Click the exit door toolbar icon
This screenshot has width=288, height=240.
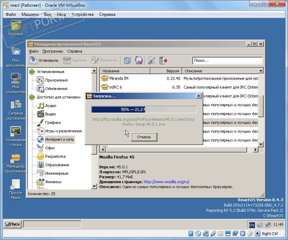click(x=163, y=60)
